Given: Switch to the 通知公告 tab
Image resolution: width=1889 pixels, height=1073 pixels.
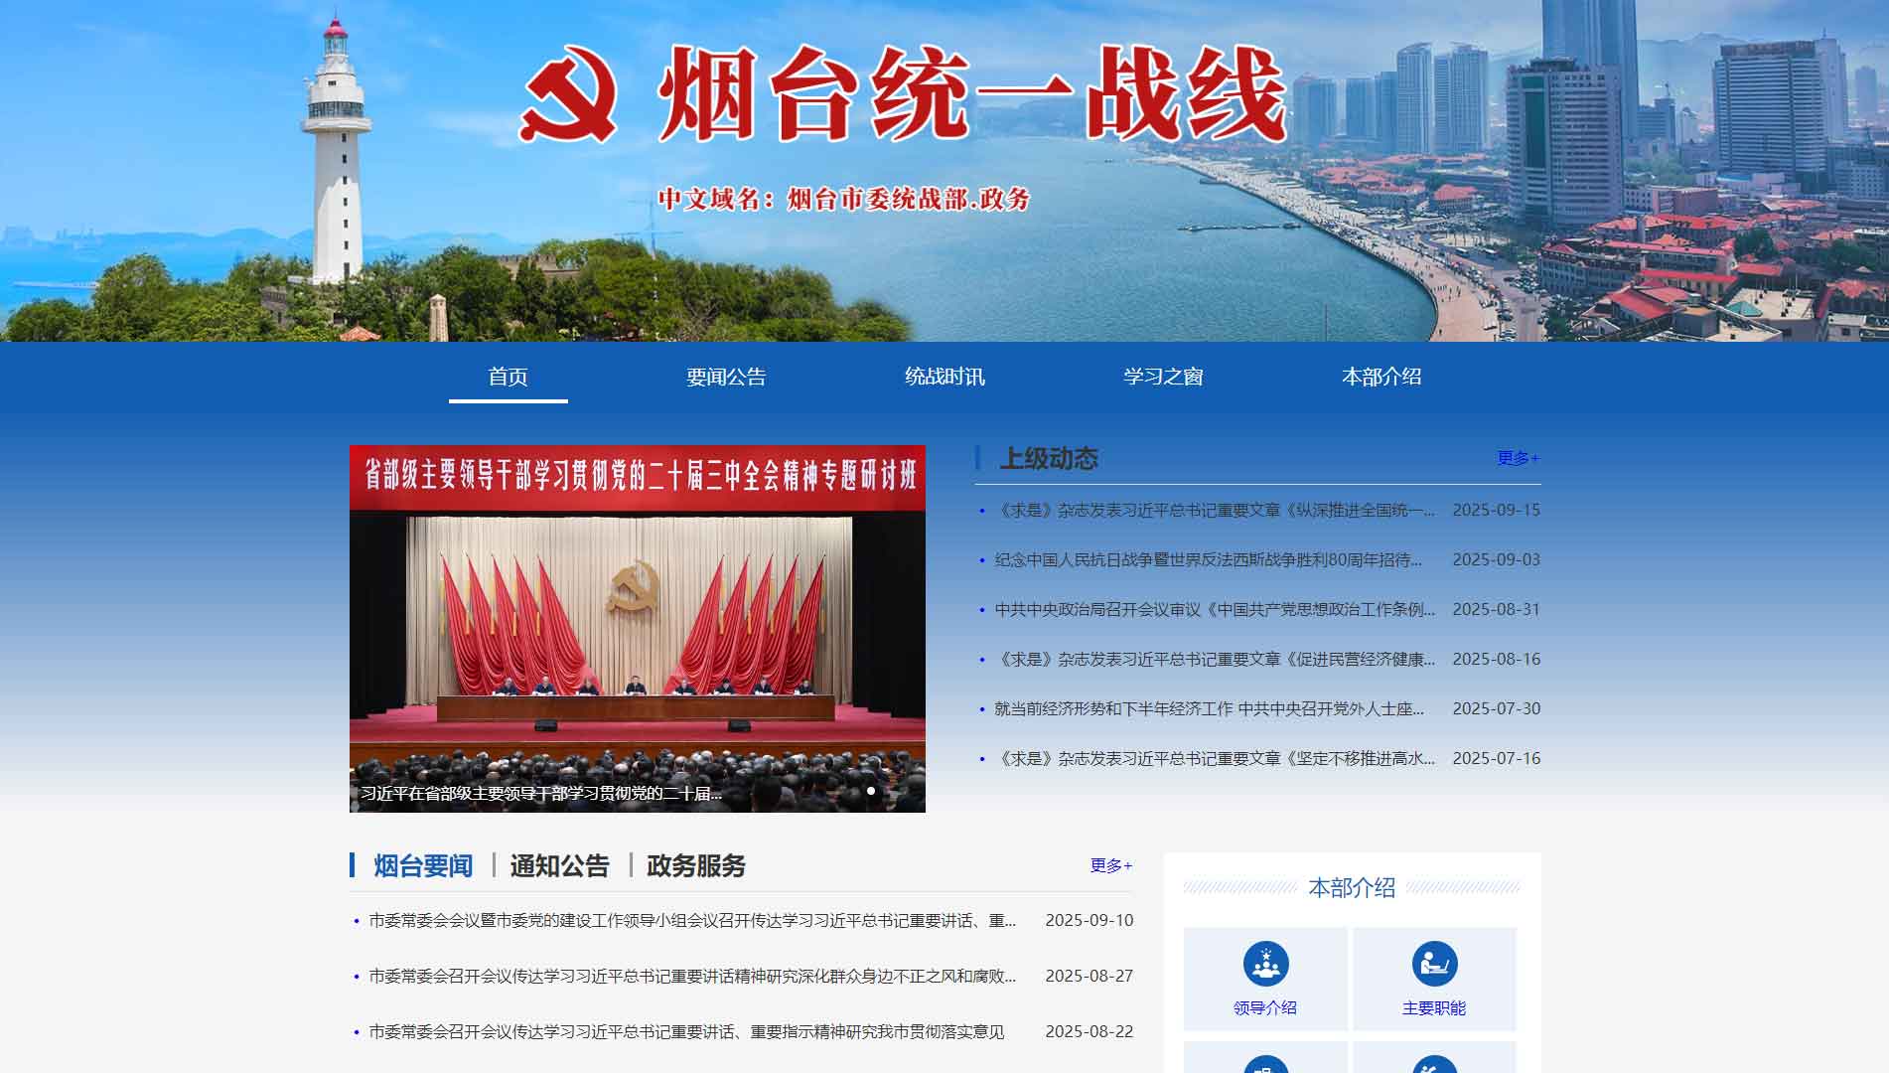Looking at the screenshot, I should [559, 866].
